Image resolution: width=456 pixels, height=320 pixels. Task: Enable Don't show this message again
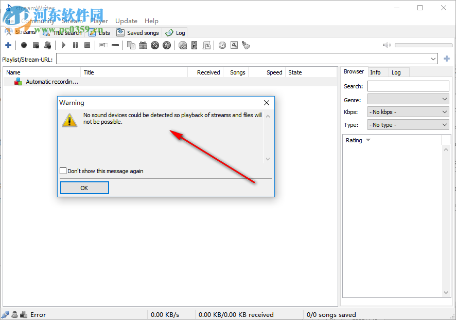tap(63, 171)
